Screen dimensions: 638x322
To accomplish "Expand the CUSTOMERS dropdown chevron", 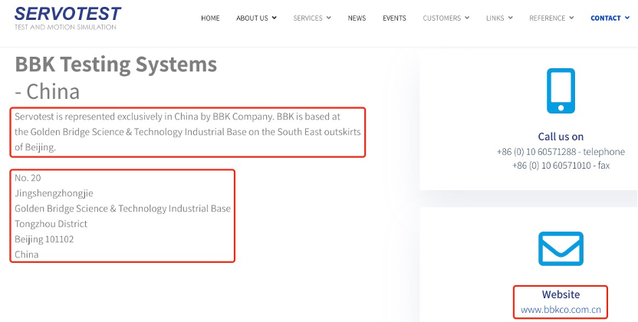I will click(x=467, y=18).
